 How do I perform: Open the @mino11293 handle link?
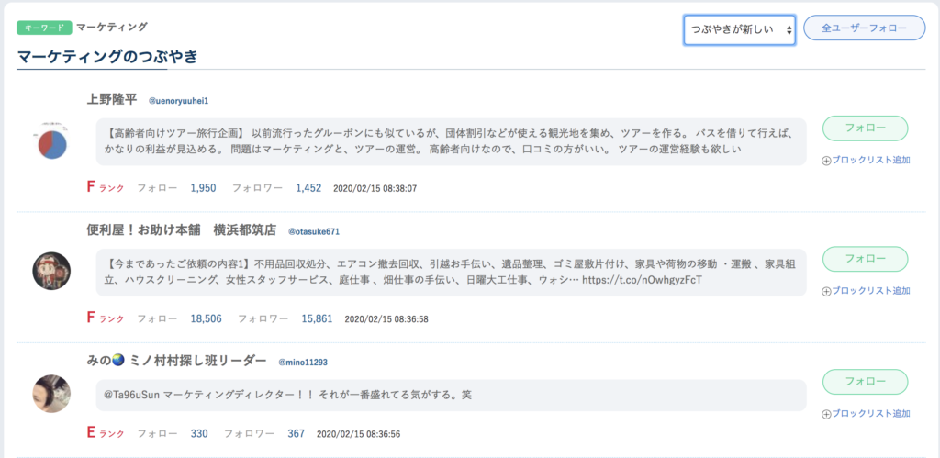point(303,362)
